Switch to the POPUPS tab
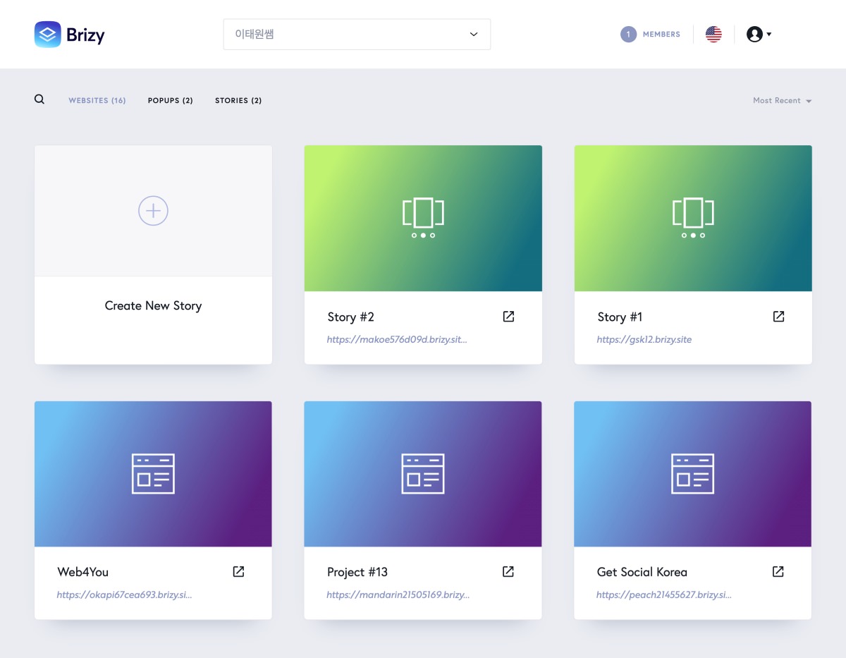 (x=170, y=100)
